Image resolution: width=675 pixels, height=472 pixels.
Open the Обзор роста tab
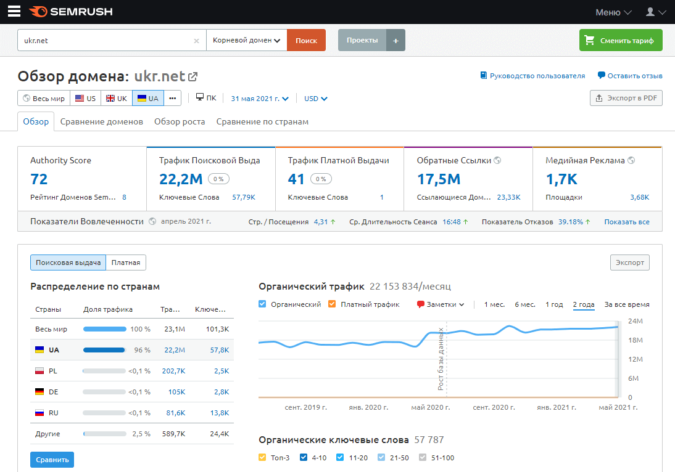[x=180, y=121]
